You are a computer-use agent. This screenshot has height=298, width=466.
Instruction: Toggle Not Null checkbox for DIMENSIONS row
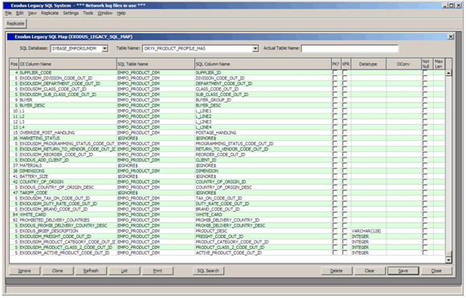click(x=425, y=171)
